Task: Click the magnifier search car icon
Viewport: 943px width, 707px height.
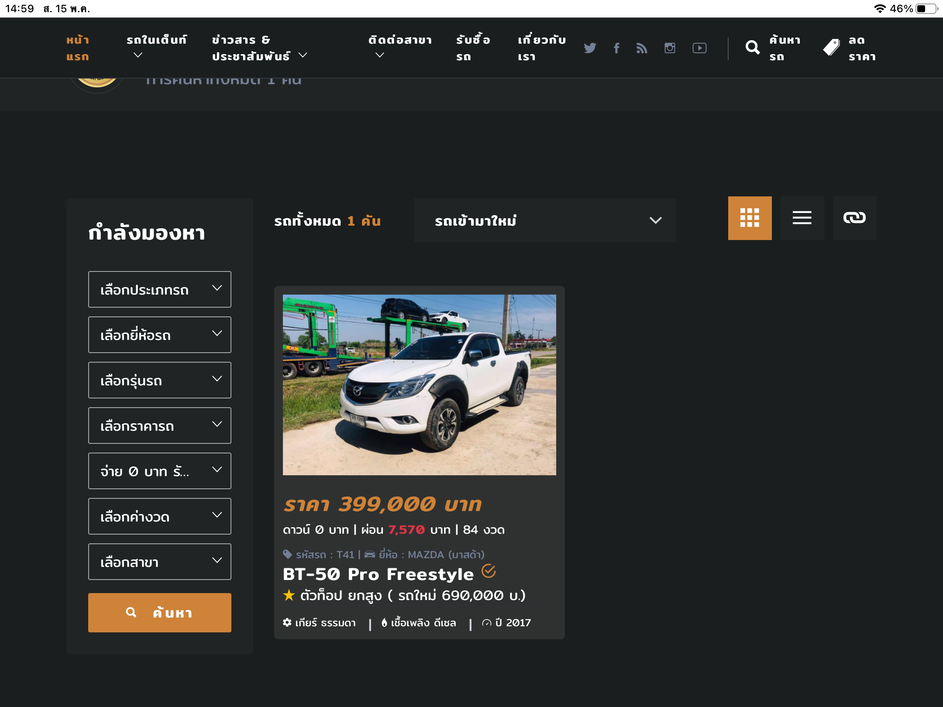Action: click(x=752, y=48)
